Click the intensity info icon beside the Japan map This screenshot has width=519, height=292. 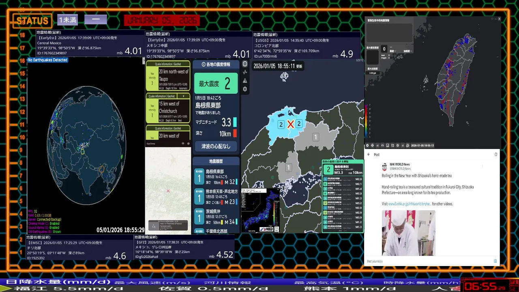[x=245, y=64]
